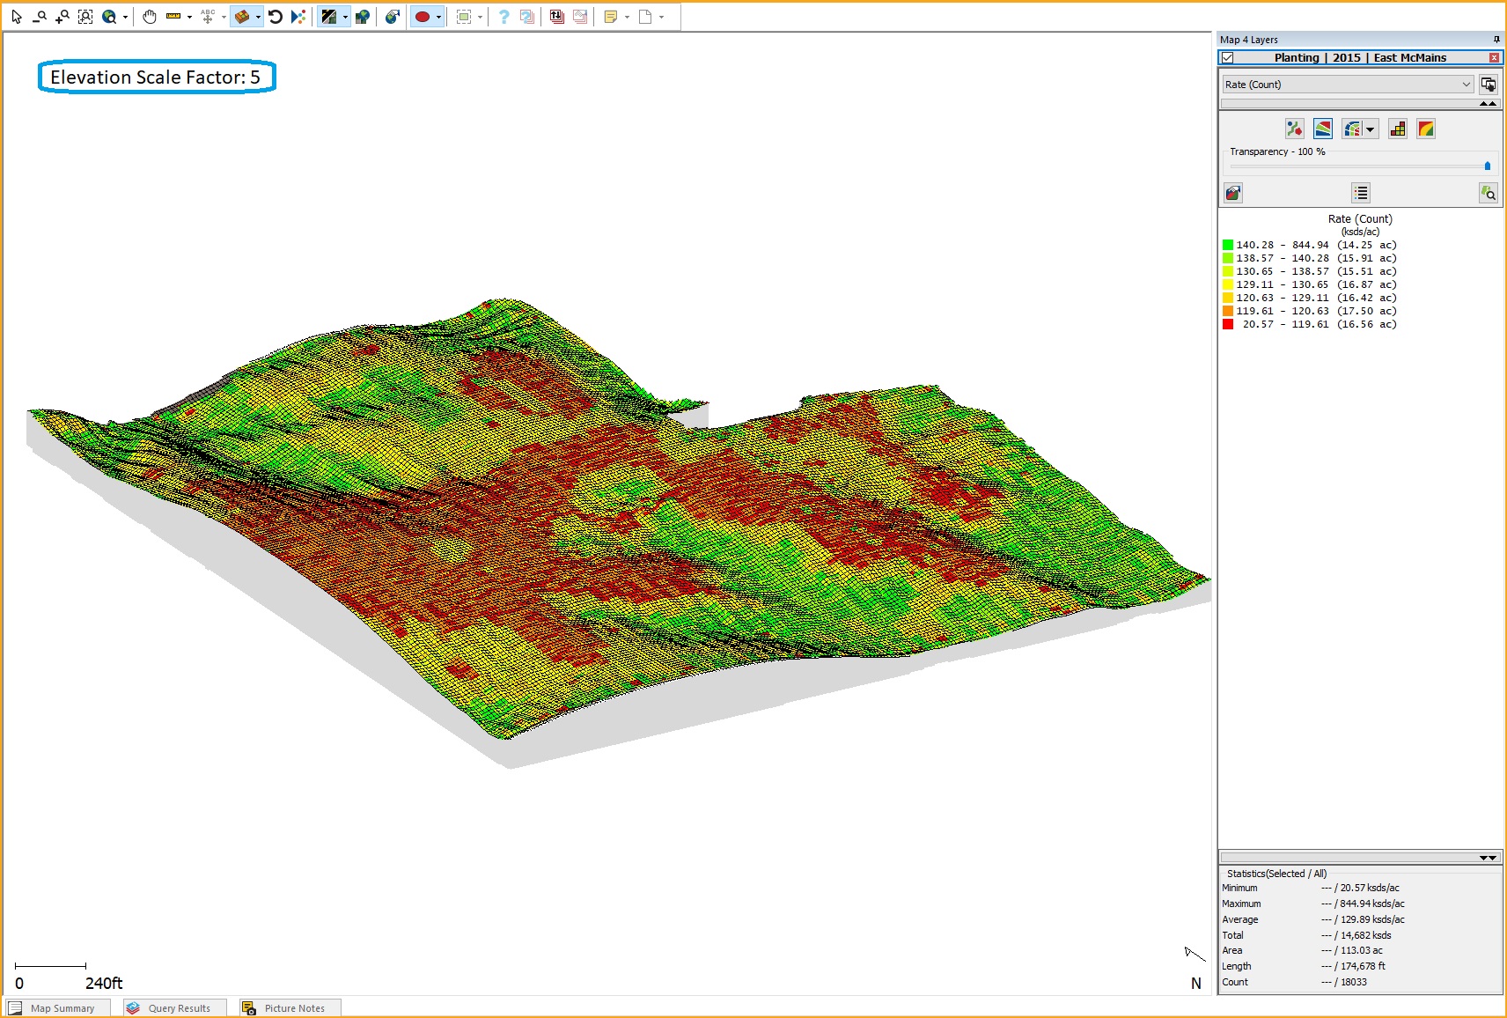
Task: Open the 3D view options dropdown
Action: click(x=258, y=17)
